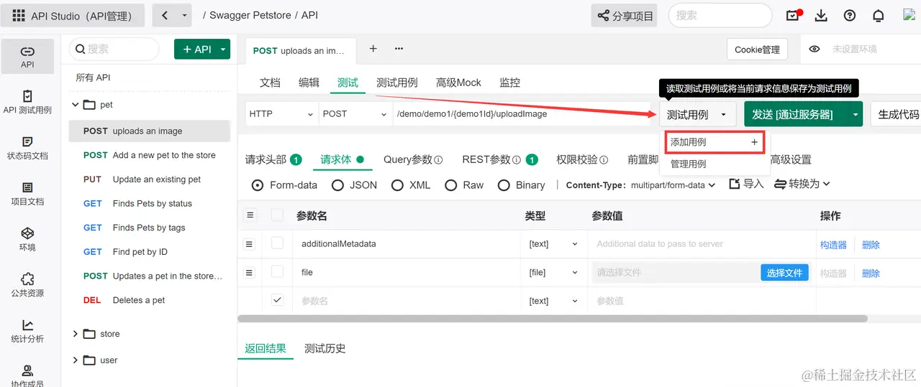
Task: Select the JSON radio button
Action: 337,185
